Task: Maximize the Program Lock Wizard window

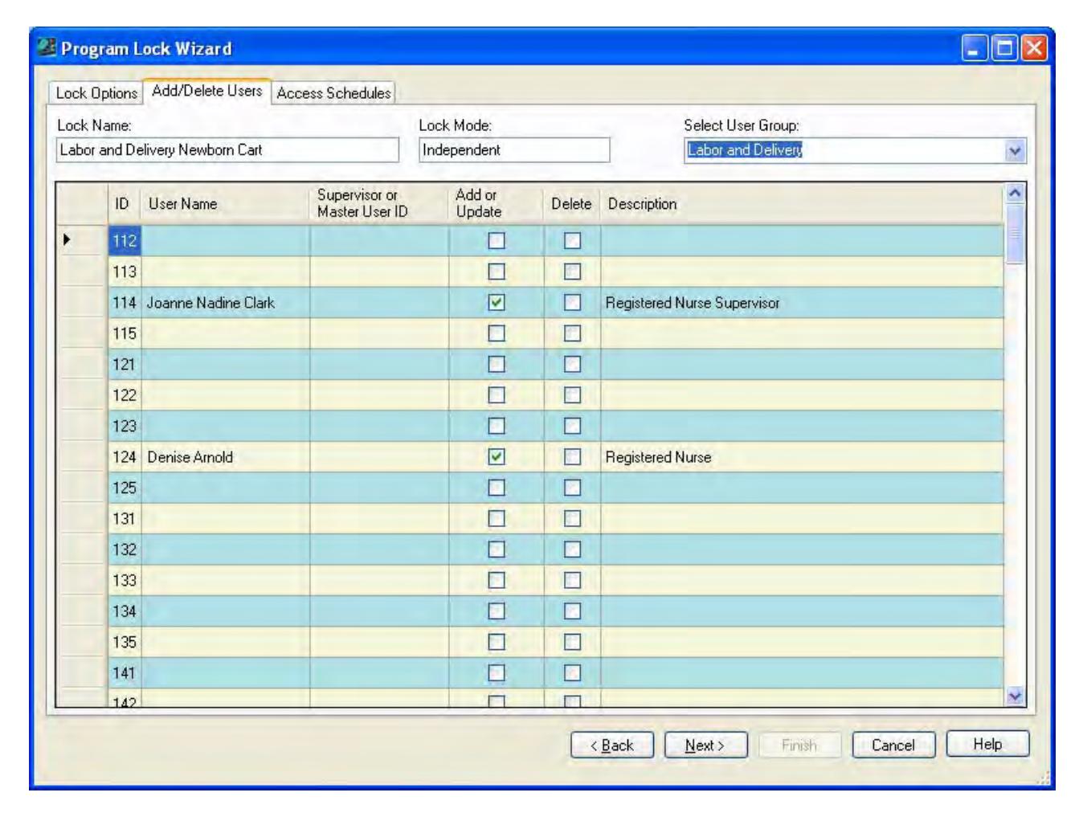Action: [x=1004, y=49]
